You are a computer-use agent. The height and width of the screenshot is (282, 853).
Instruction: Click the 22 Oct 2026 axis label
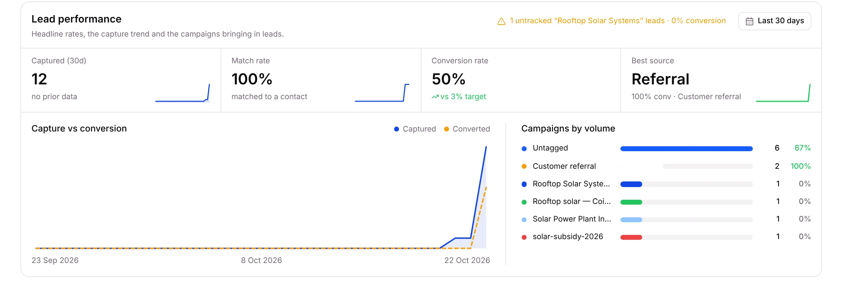[467, 260]
